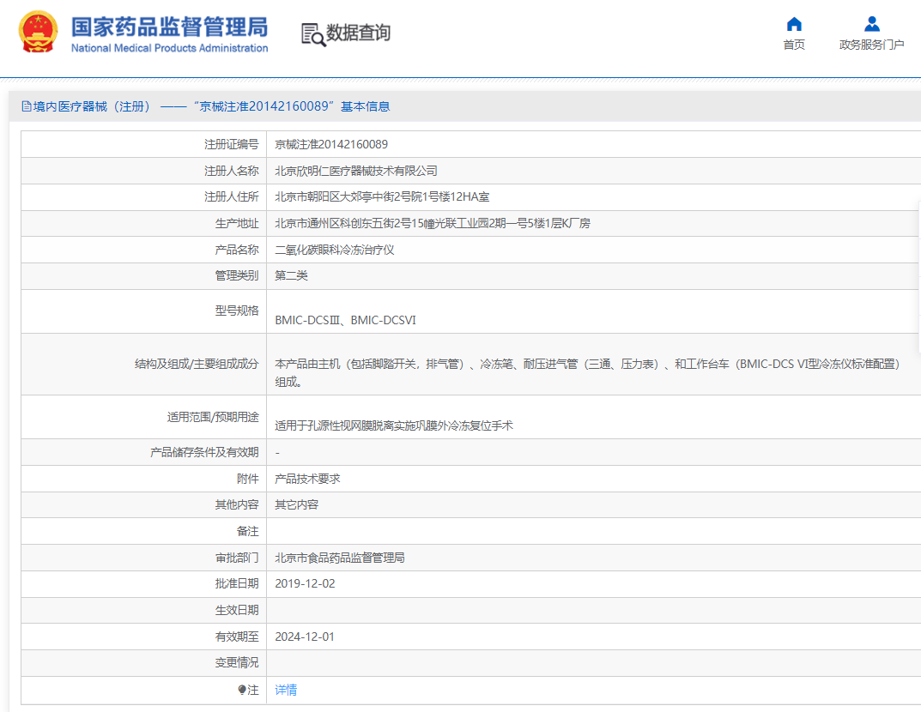Screen dimensions: 921x712
Task: Select 产品技术要求 attachment value
Action: [308, 479]
